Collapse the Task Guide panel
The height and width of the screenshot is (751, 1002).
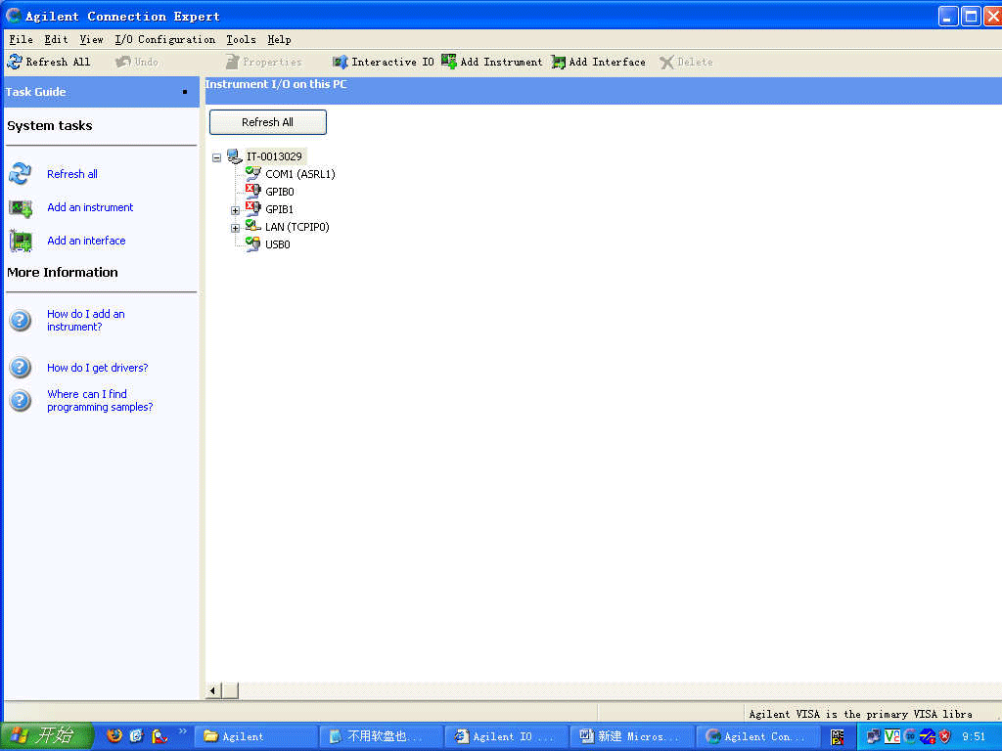(185, 92)
